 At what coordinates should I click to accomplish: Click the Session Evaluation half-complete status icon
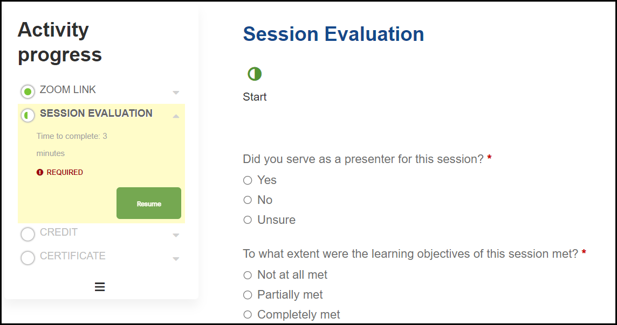tap(28, 115)
